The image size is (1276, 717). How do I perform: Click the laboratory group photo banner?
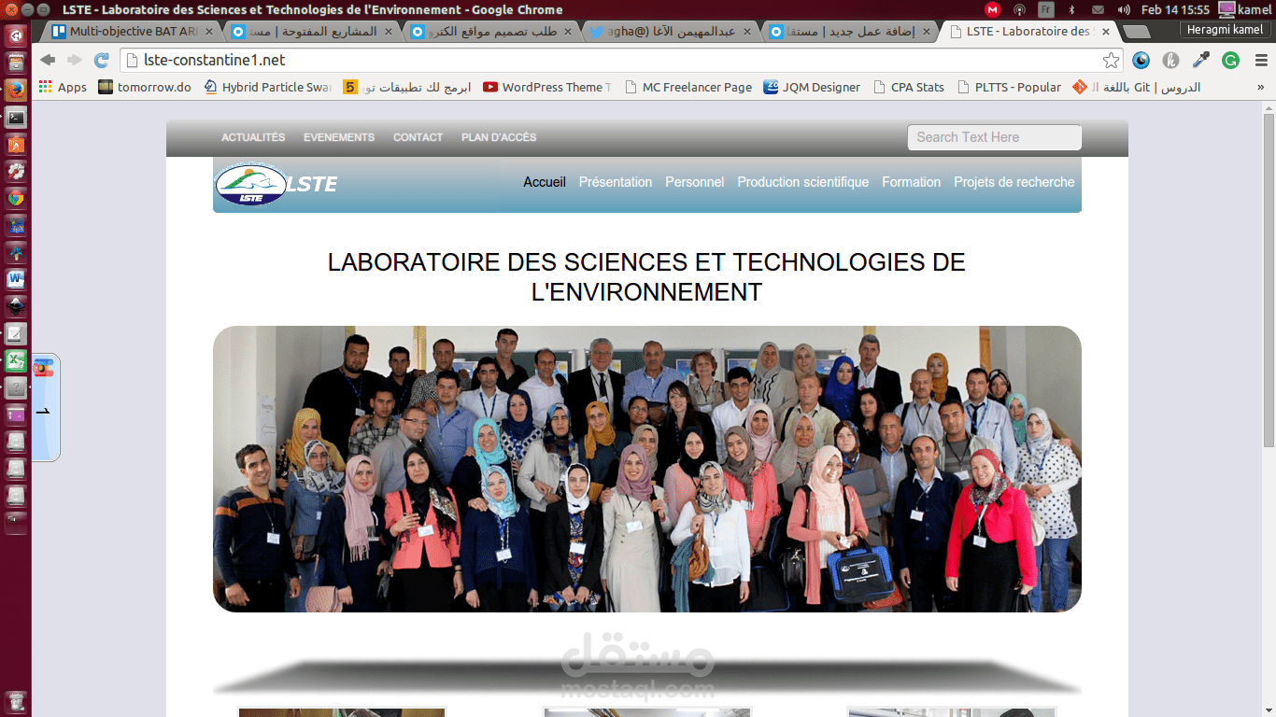pyautogui.click(x=647, y=469)
